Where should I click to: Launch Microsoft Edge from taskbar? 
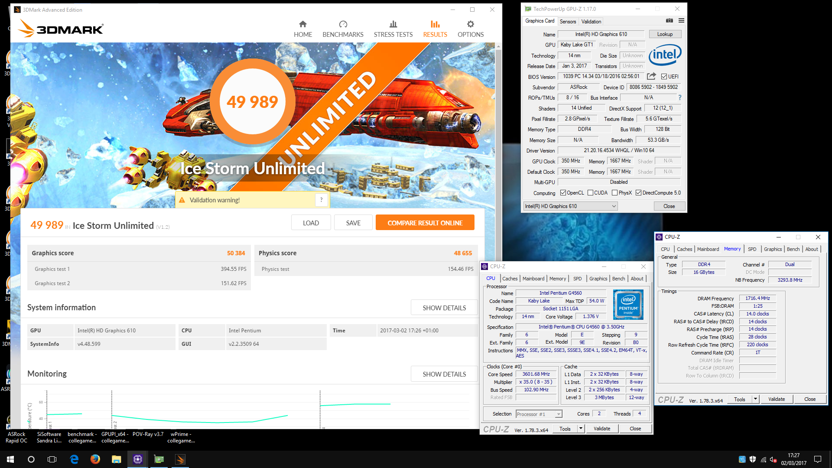(x=74, y=459)
